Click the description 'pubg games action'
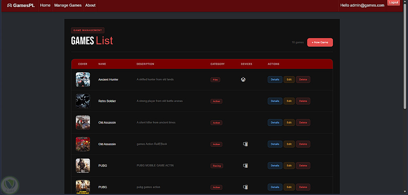This screenshot has height=195, width=408. [149, 187]
